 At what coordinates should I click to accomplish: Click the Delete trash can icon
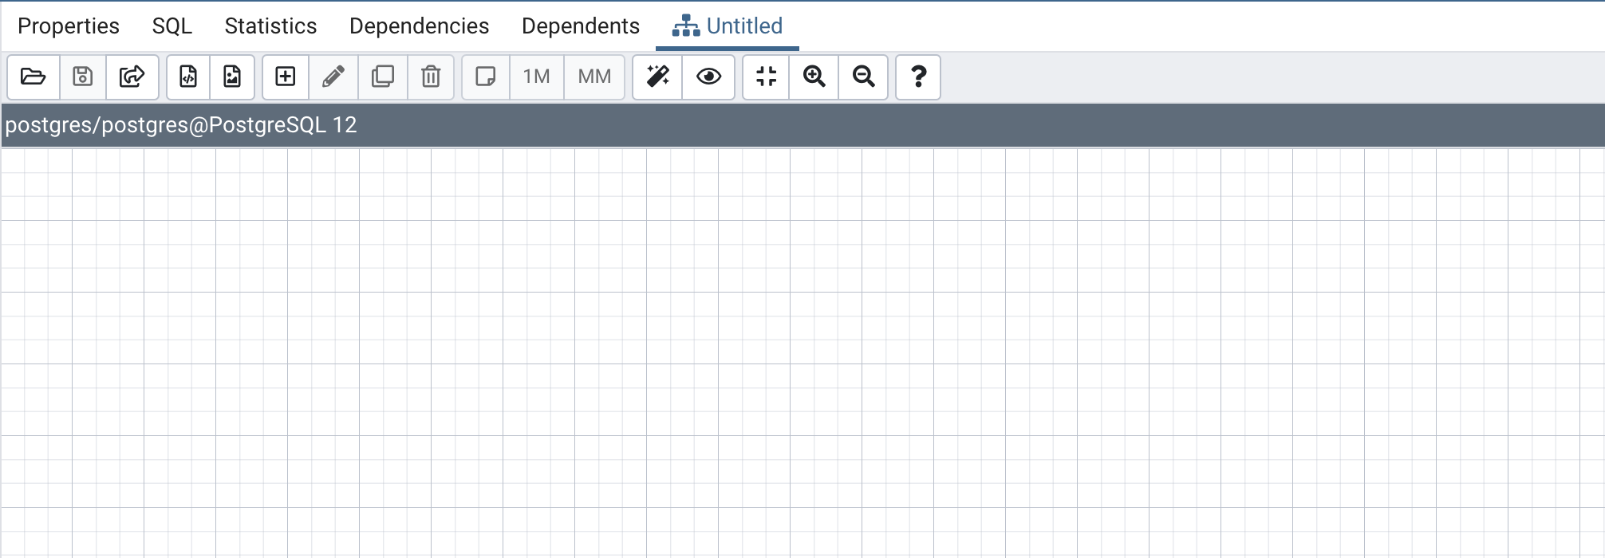click(x=431, y=77)
